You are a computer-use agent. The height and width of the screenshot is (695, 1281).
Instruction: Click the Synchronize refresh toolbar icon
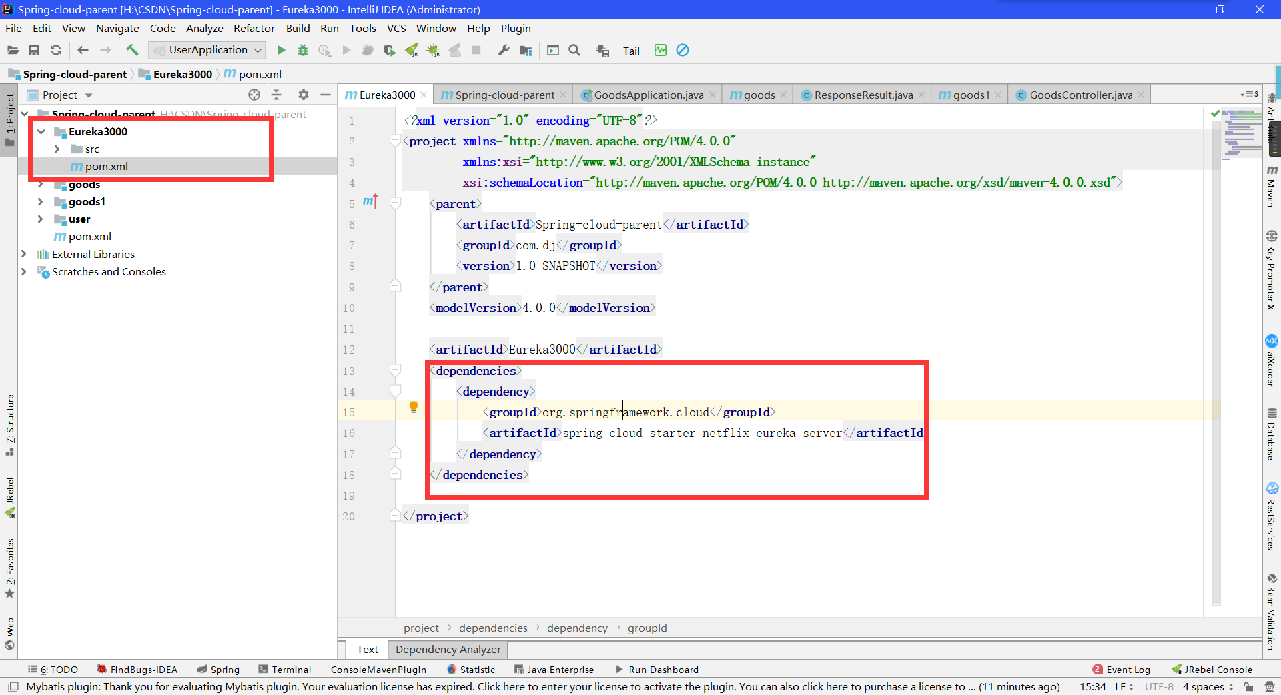[56, 50]
